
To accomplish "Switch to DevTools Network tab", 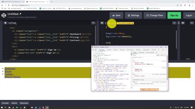I will click(122, 50).
